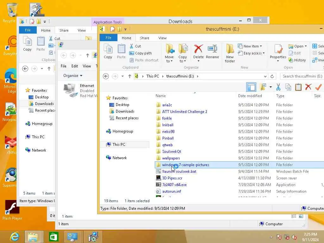The height and width of the screenshot is (243, 324).
Task: Click copy icon in classic toolbar
Action: point(288,87)
